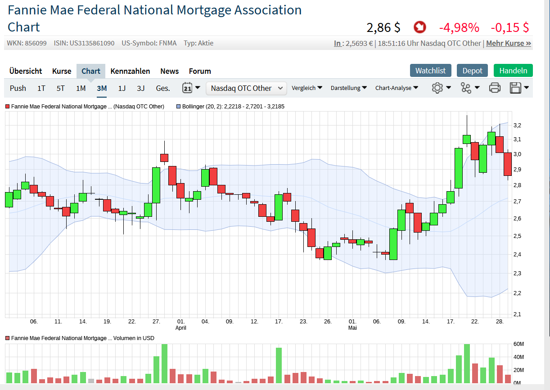This screenshot has width=550, height=390.
Task: Open the save chart floppy disk menu
Action: pos(519,88)
